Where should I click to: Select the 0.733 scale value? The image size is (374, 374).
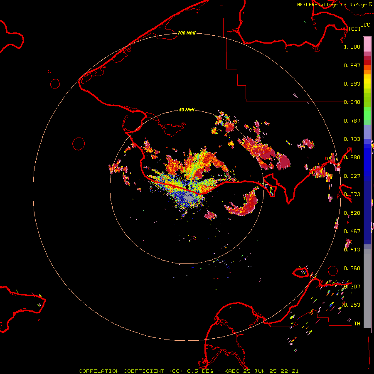[x=352, y=139]
